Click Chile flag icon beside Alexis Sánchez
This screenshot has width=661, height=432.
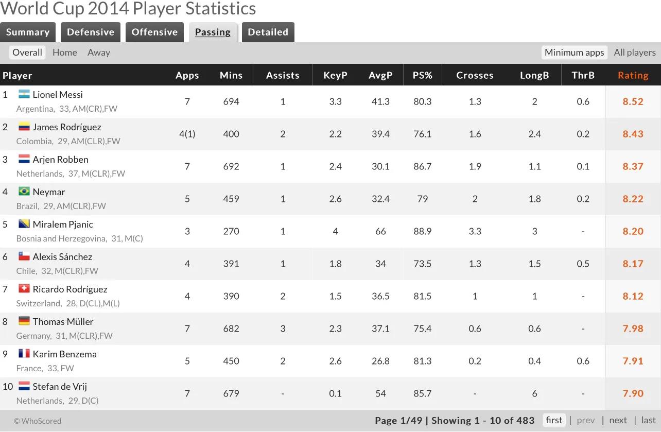click(24, 256)
